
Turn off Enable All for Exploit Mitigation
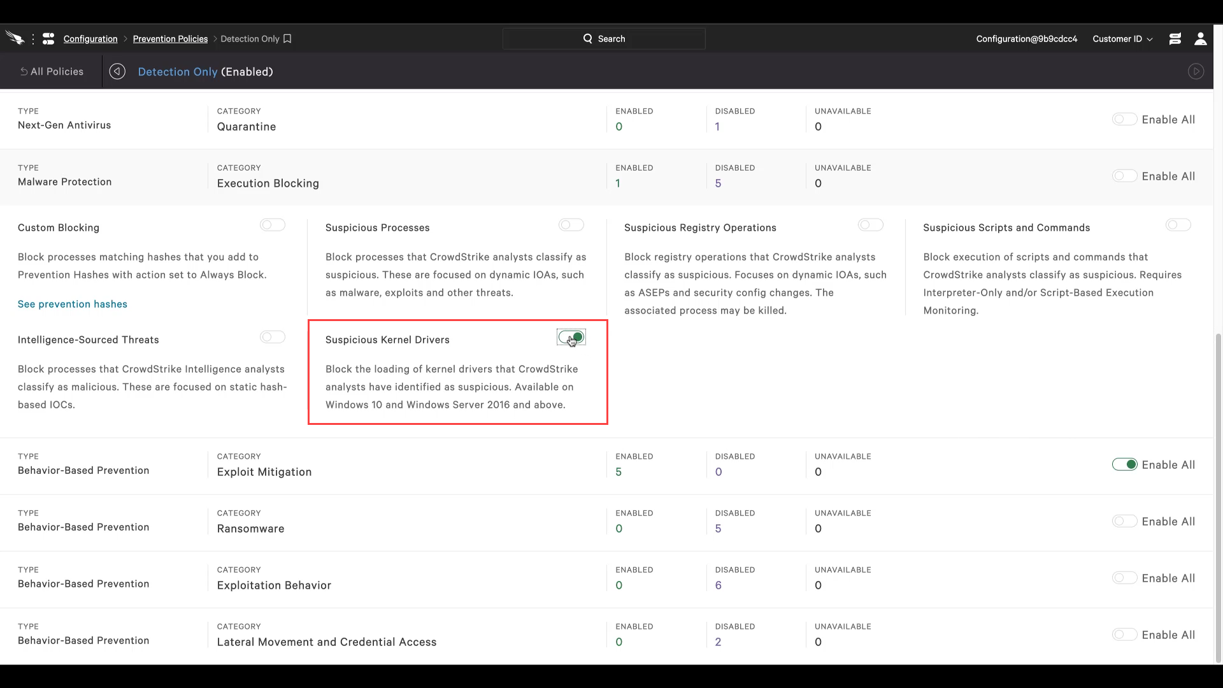1124,464
